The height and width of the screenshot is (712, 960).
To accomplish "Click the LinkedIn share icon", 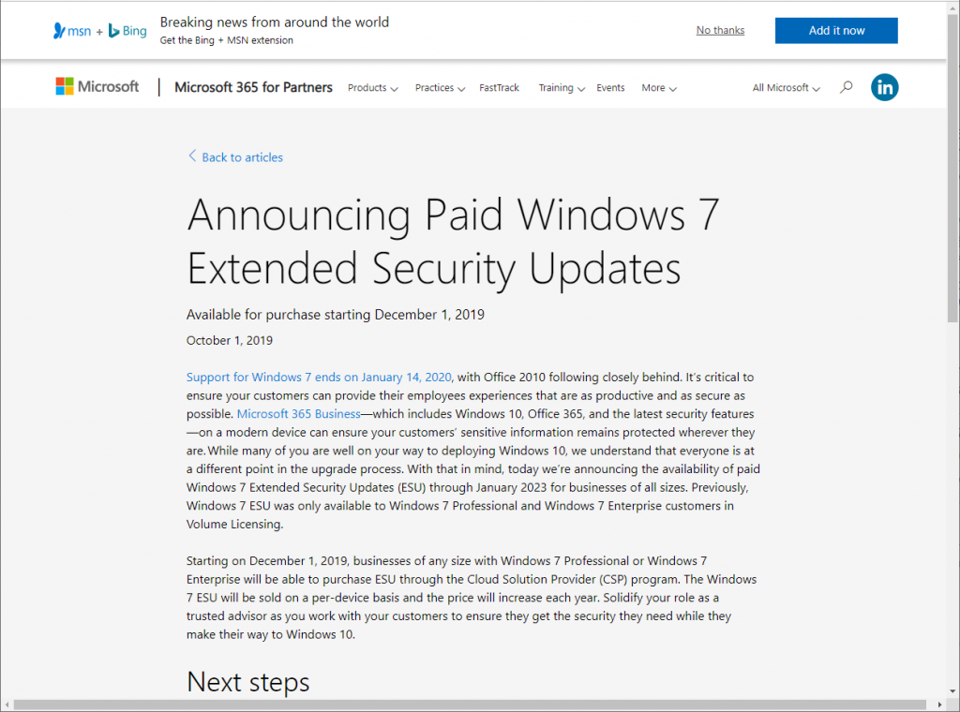I will click(885, 87).
